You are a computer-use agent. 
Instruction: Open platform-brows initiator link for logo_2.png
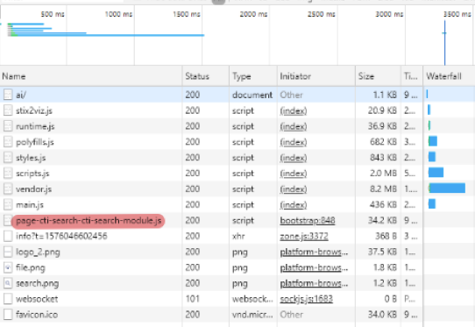(314, 252)
